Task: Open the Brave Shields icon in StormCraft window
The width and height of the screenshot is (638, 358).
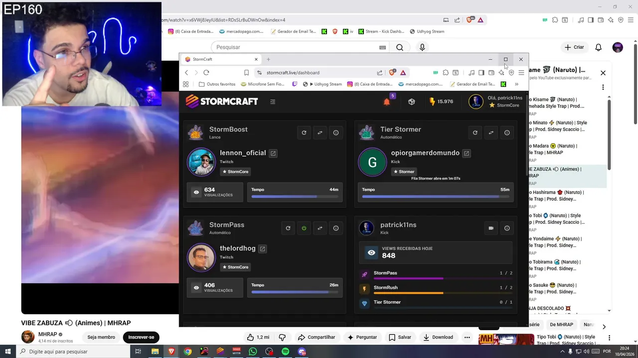Action: click(x=392, y=73)
